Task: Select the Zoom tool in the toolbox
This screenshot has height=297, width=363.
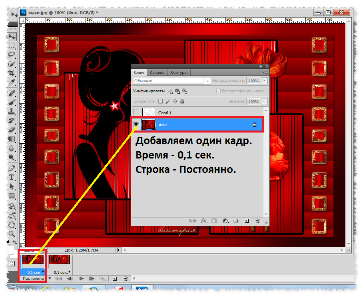Action: pos(12,234)
